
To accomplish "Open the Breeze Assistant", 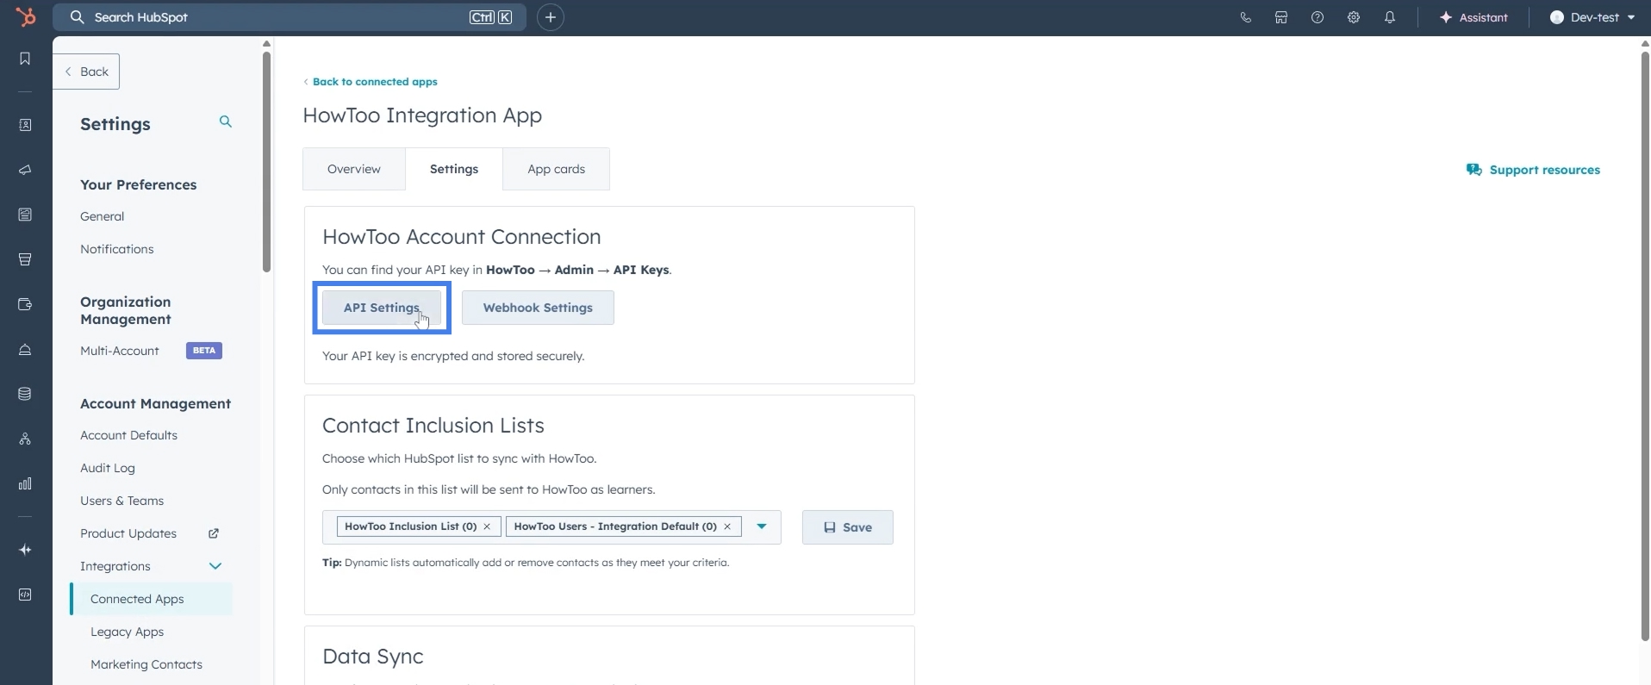I will (x=1473, y=17).
